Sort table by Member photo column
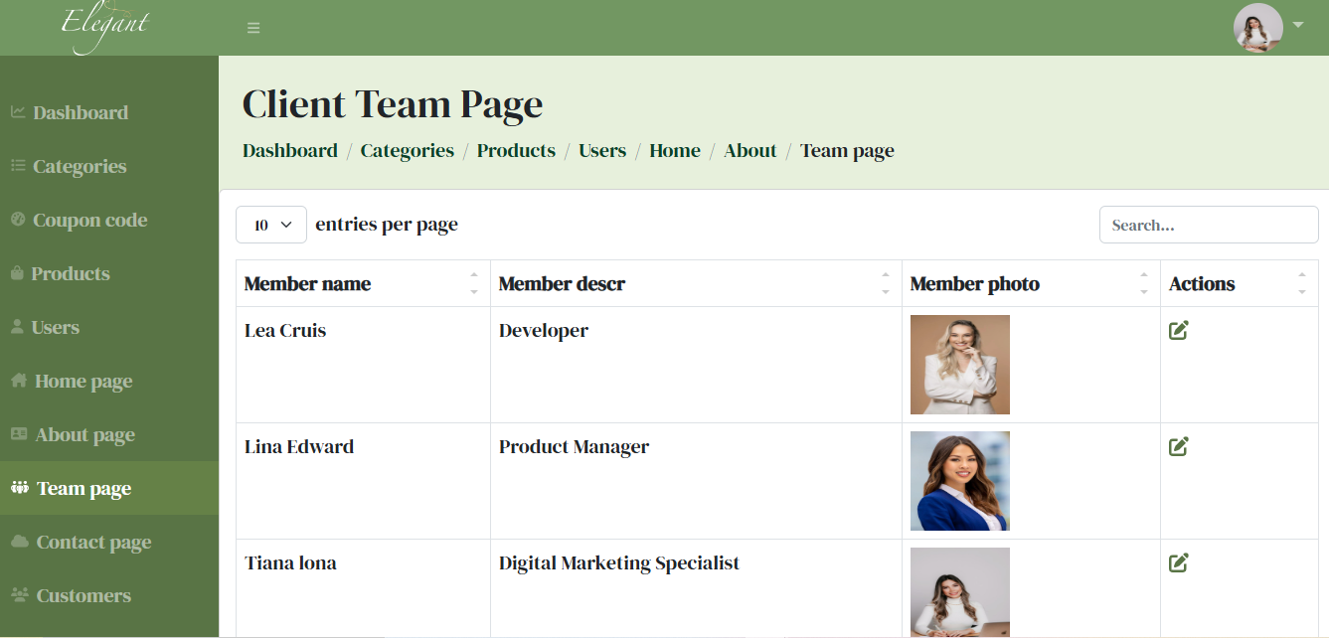The image size is (1329, 638). [x=1144, y=283]
